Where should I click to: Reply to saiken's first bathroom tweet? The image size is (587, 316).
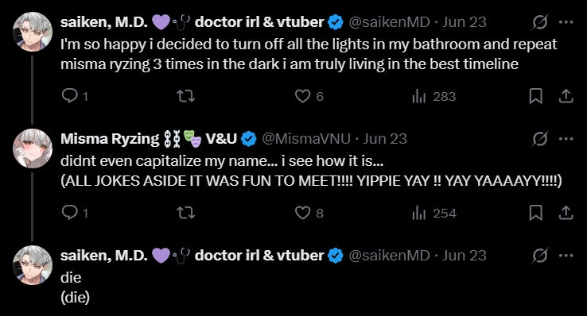click(x=70, y=96)
